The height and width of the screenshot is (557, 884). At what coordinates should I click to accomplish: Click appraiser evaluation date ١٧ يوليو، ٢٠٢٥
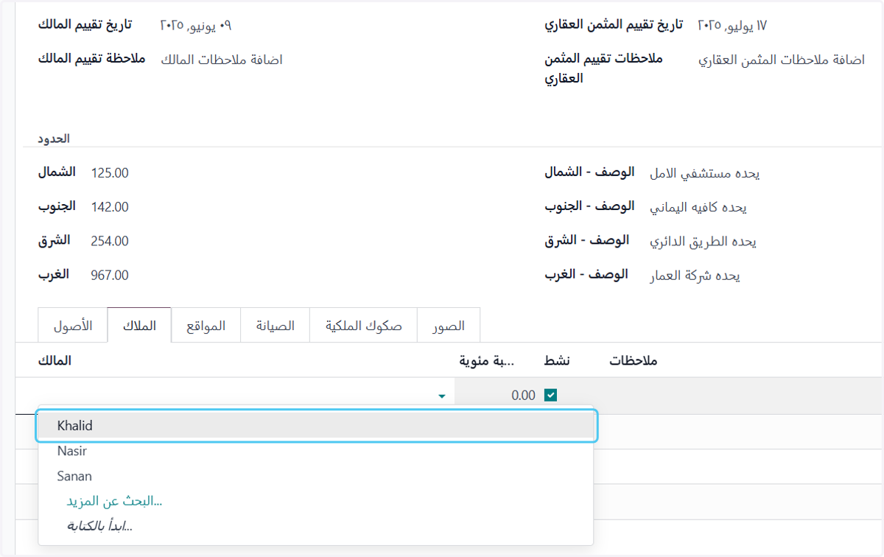pyautogui.click(x=732, y=25)
